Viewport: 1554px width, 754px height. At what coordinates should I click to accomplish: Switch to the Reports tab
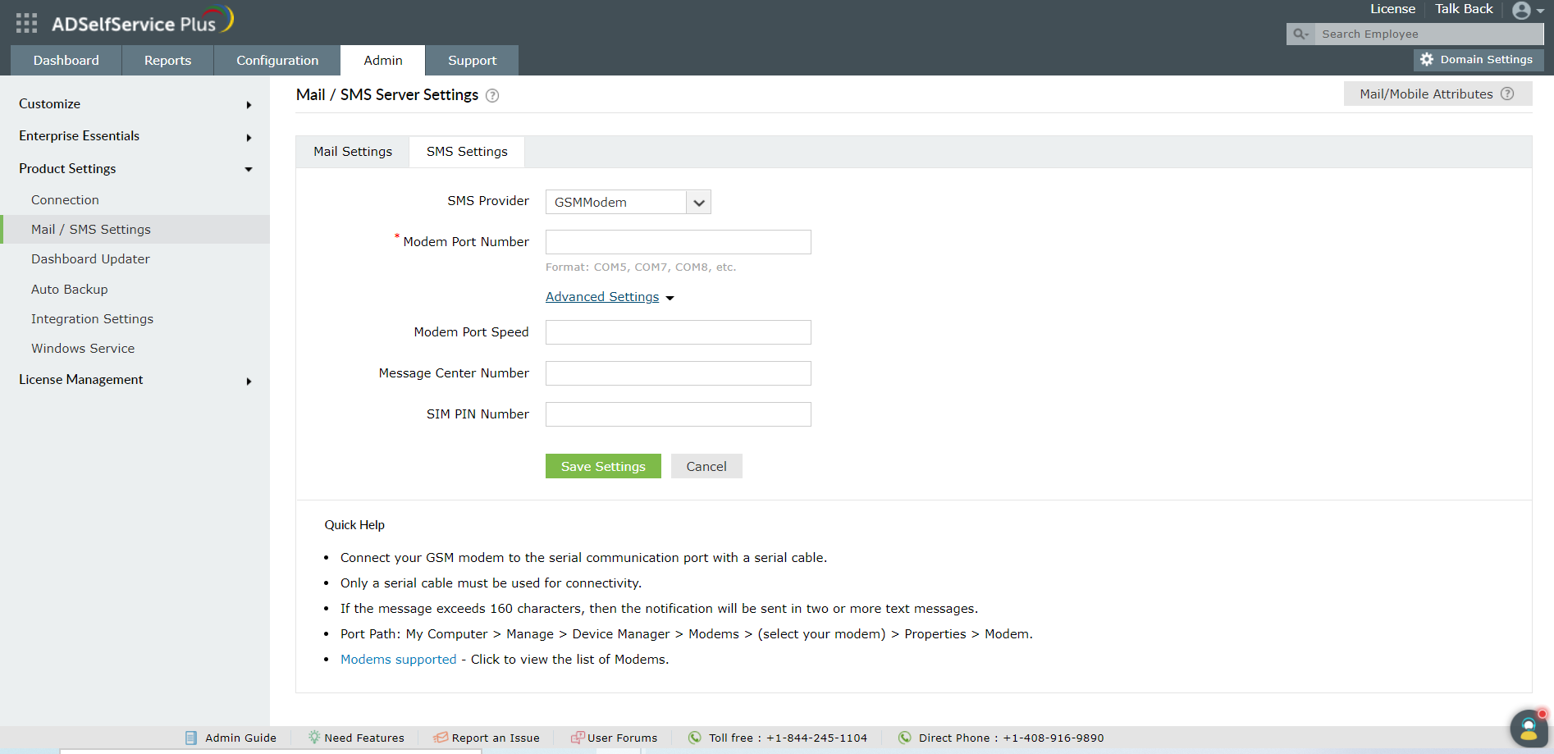167,61
